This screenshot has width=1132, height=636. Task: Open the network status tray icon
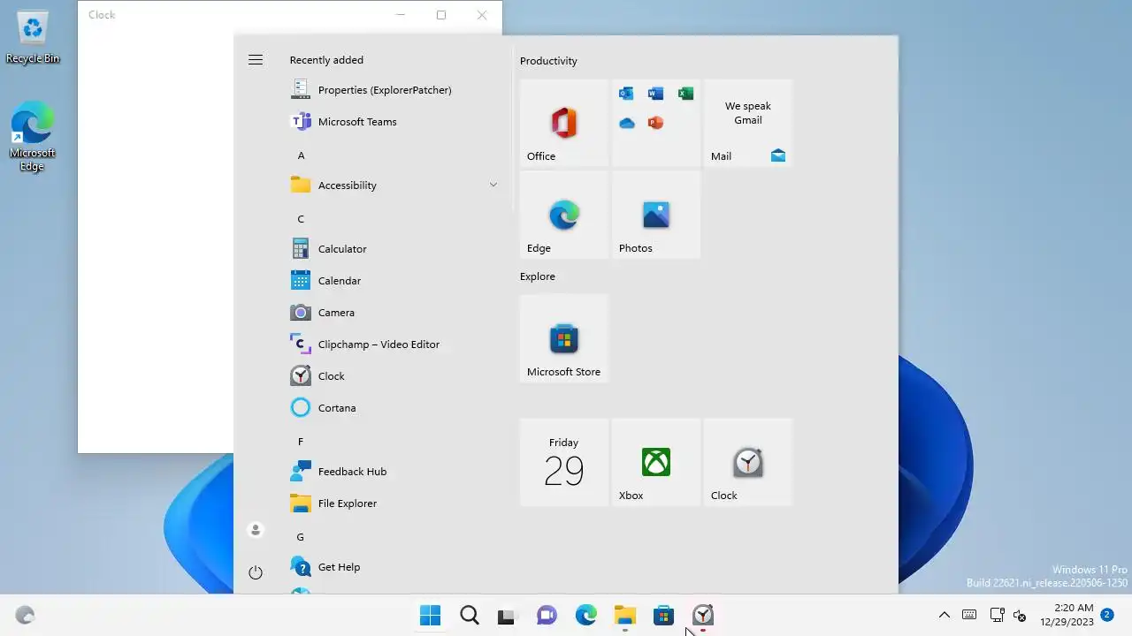pos(997,616)
